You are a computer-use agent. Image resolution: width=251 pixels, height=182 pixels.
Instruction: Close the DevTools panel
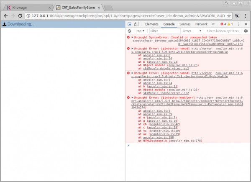tap(246, 24)
